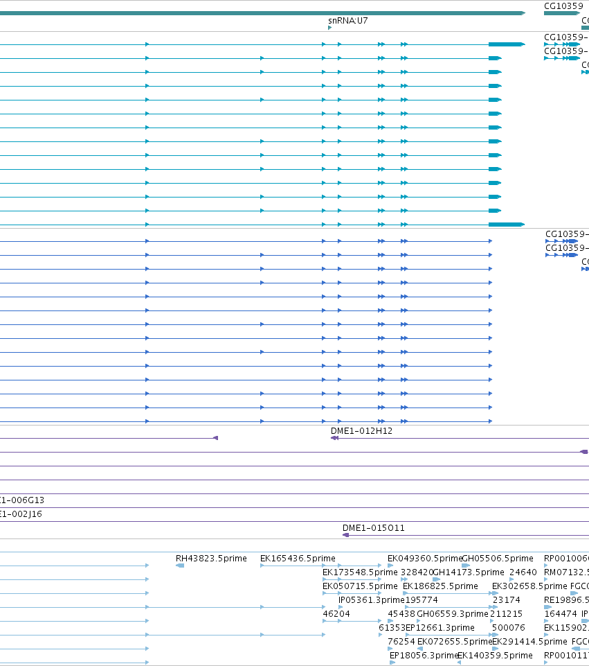
Task: Select the IP05361.3prime EST label
Action: (372, 599)
